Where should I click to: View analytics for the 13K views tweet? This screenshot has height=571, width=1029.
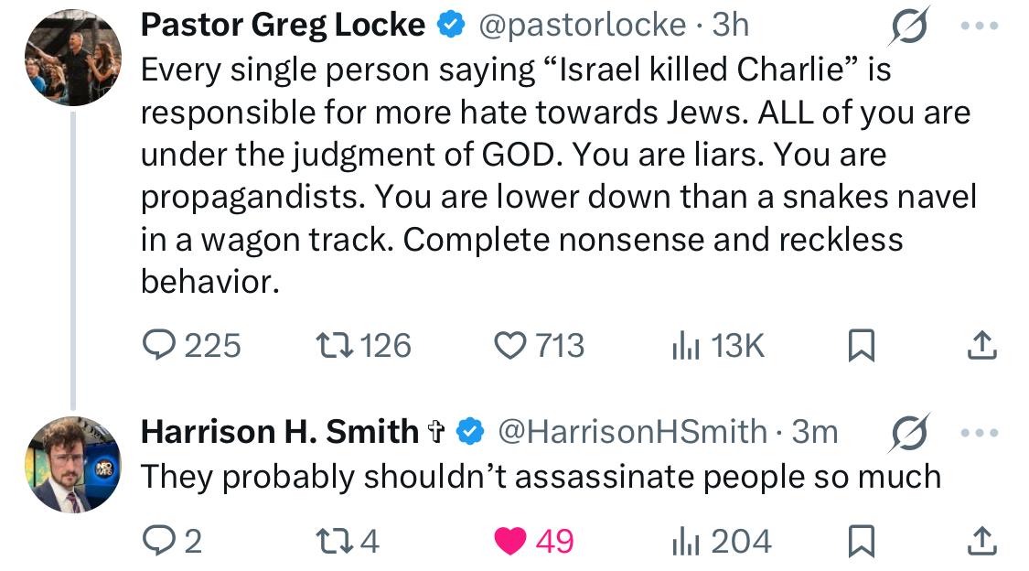tap(686, 345)
